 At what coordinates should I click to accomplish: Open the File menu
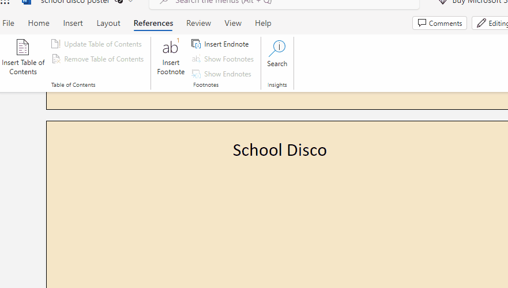tap(9, 23)
